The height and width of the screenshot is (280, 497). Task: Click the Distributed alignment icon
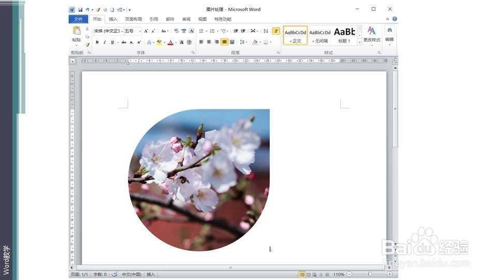[232, 42]
